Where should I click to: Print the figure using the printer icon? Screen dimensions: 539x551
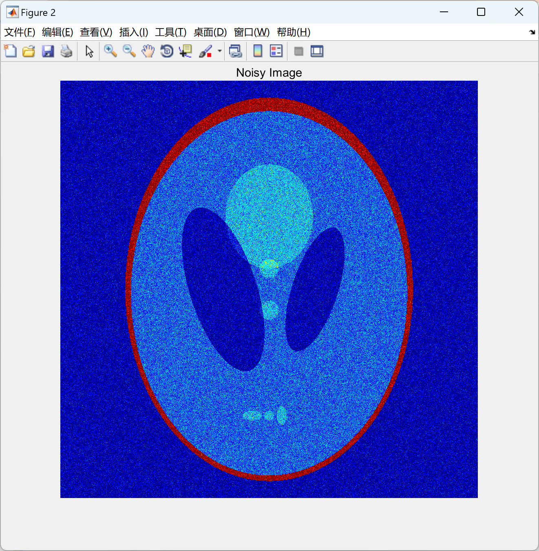pos(66,51)
